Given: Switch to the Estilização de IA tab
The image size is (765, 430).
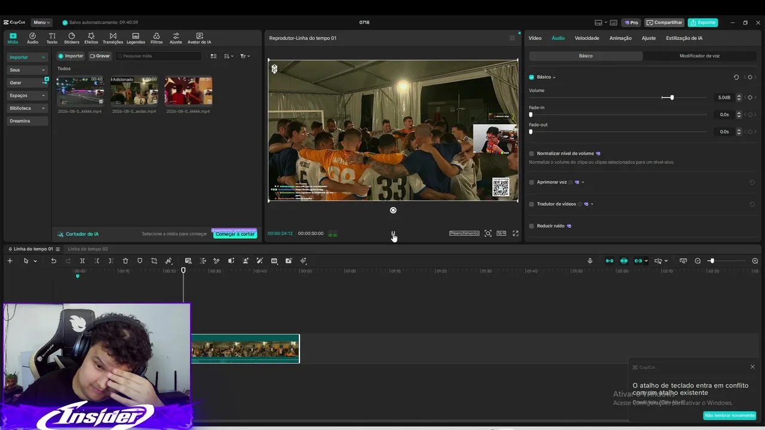Looking at the screenshot, I should [x=684, y=38].
